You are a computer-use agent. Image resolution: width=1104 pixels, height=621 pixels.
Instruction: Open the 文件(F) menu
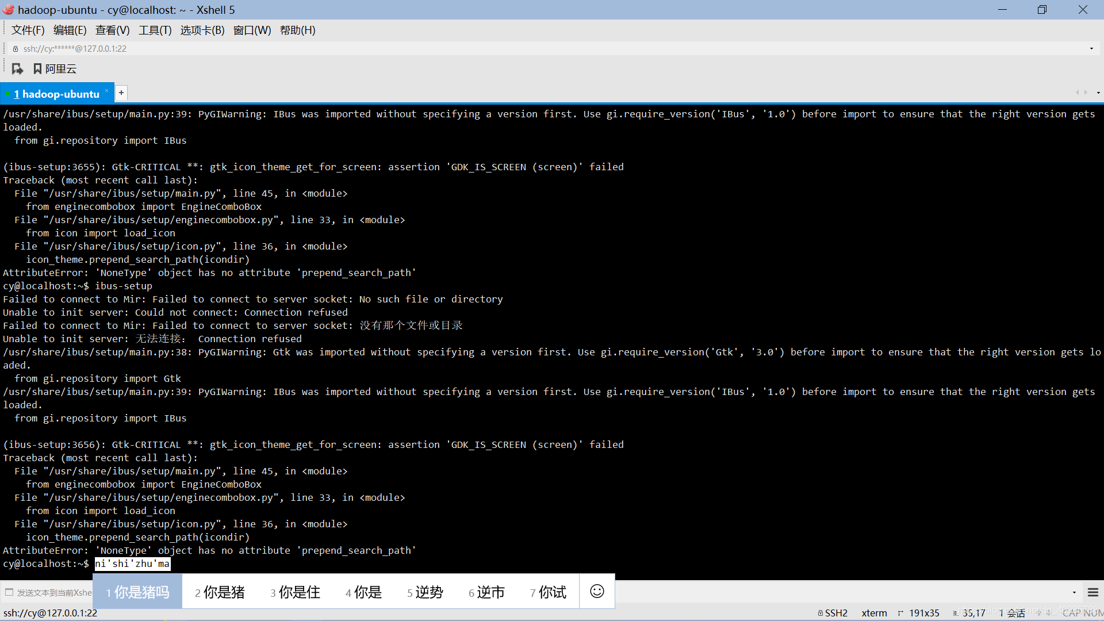click(x=28, y=30)
